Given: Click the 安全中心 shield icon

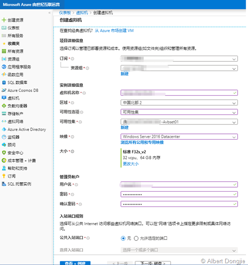Looking at the screenshot, I should 4,153.
